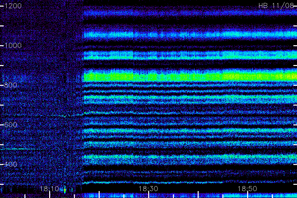Click the 1000 frequency axis label
The width and height of the screenshot is (297, 198).
(x=13, y=46)
